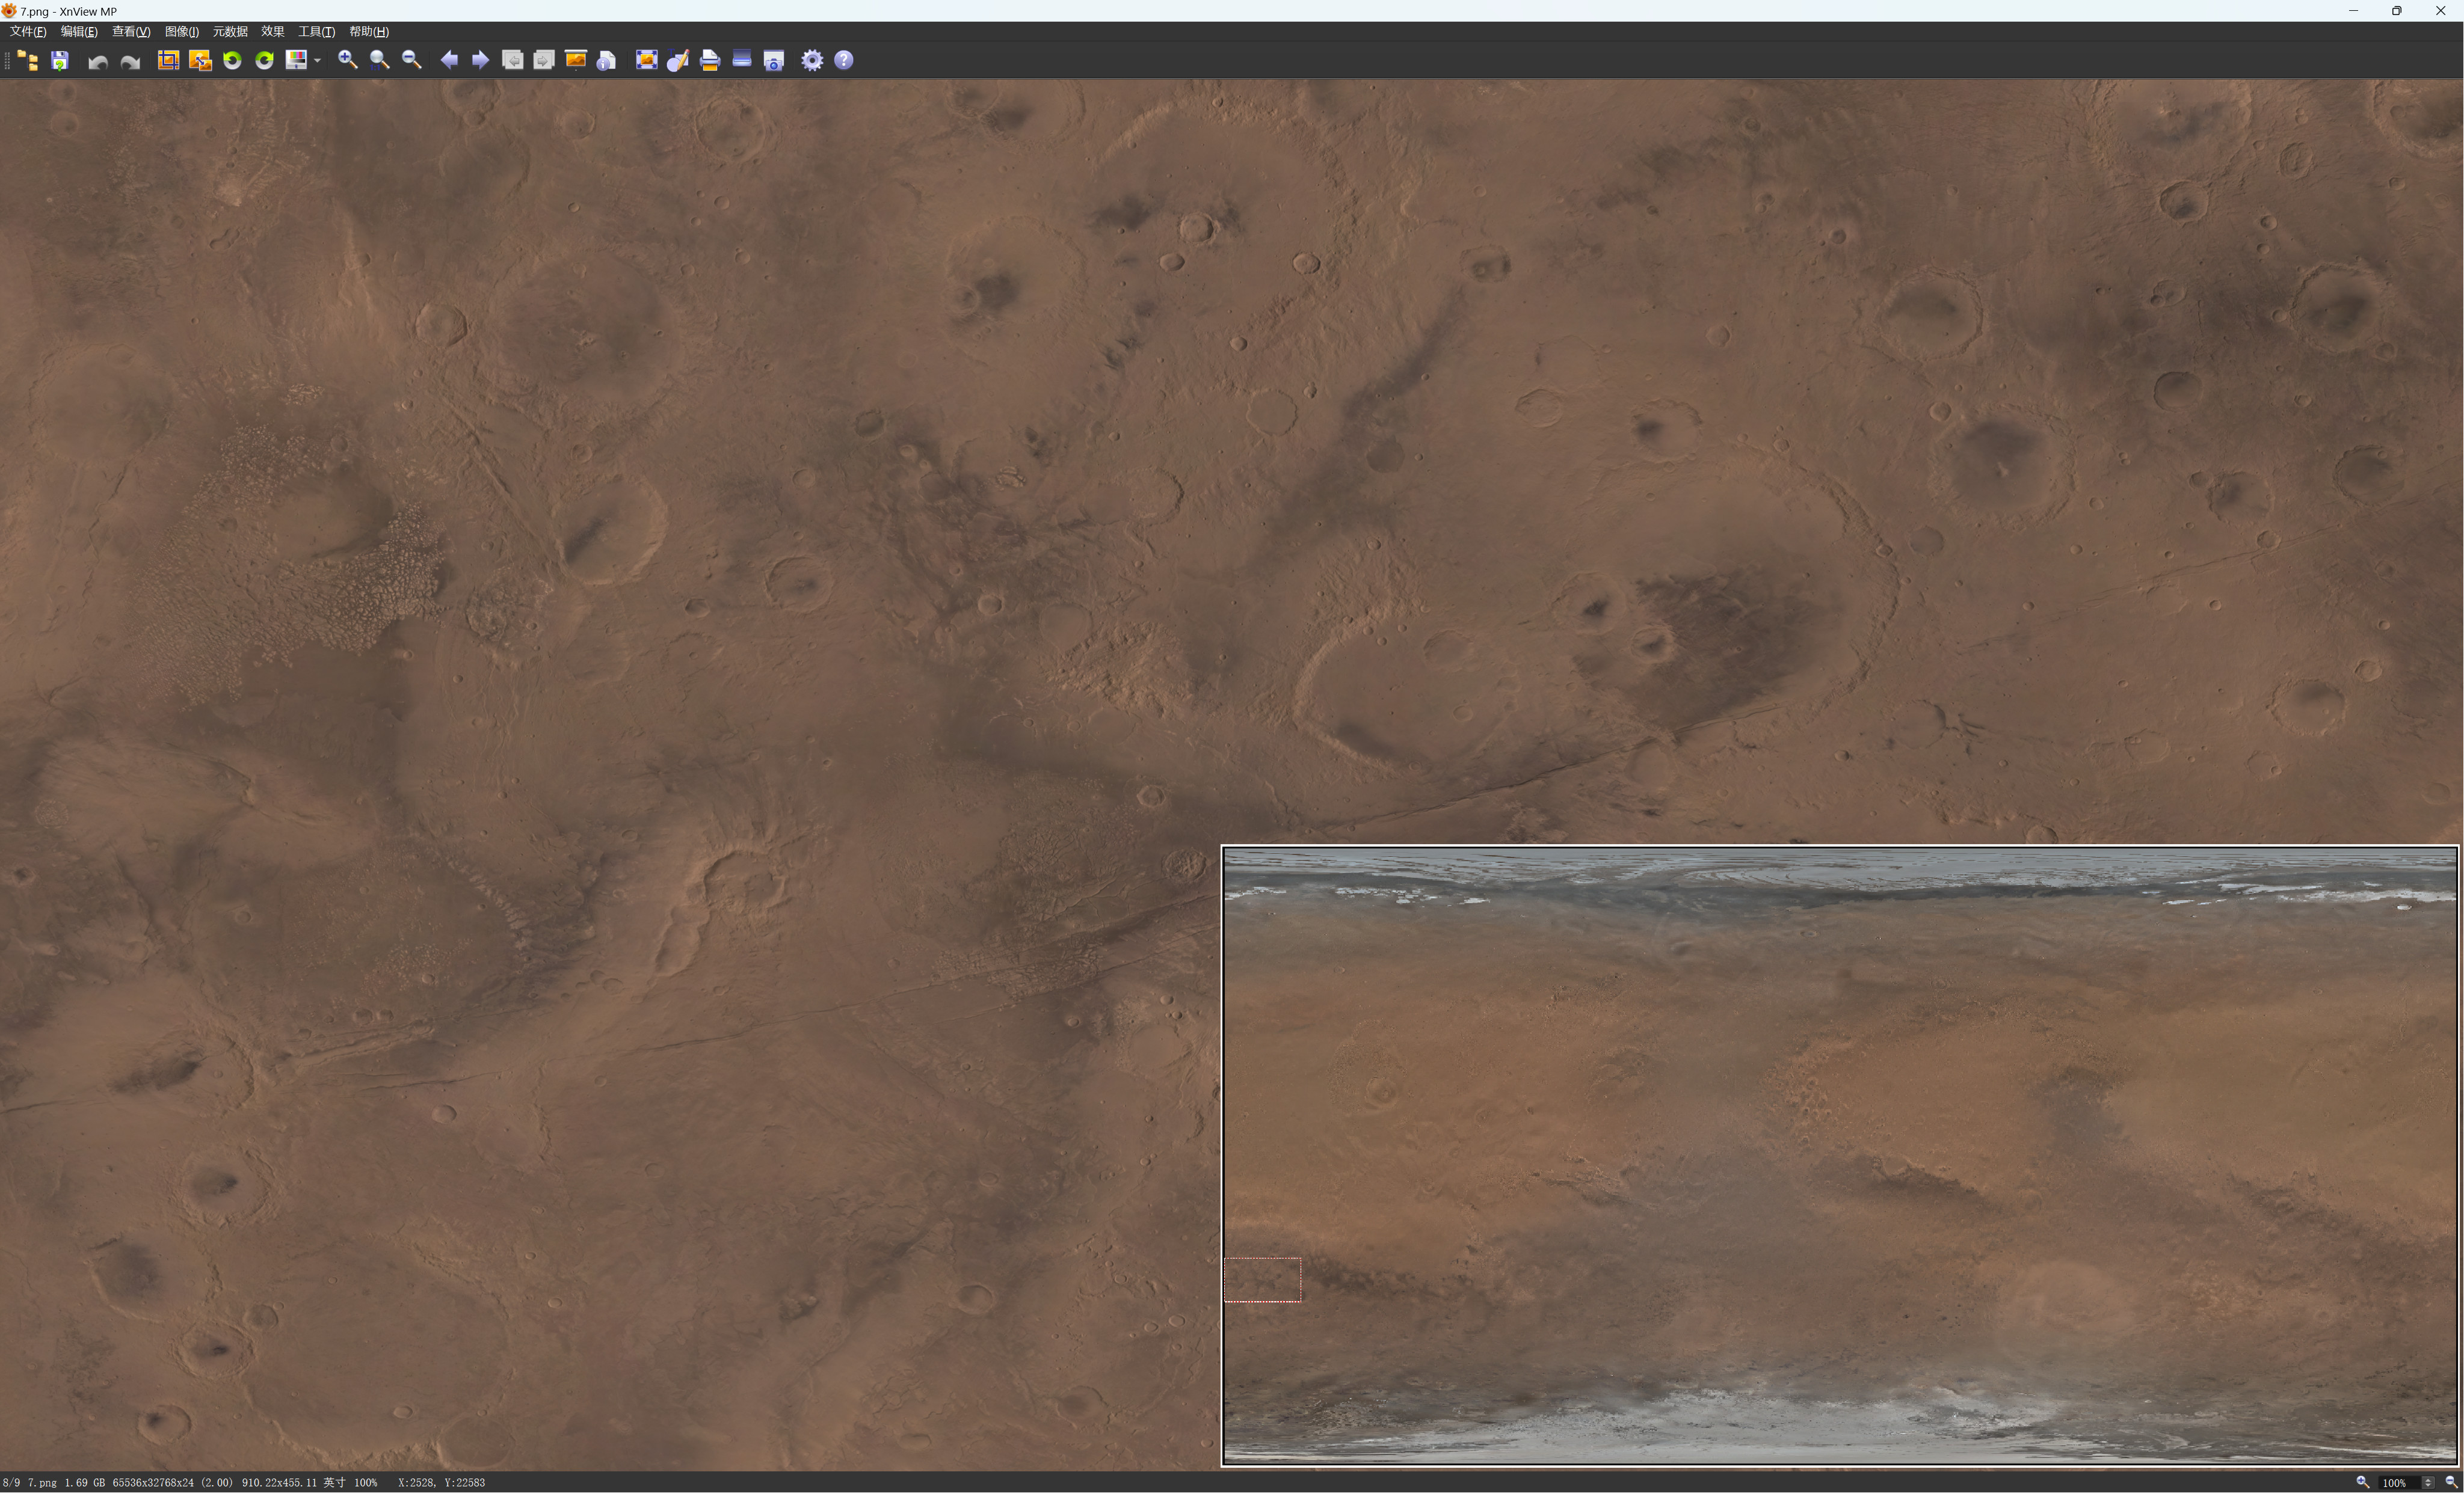Rotate image clockwise
This screenshot has width=2464, height=1493.
(x=264, y=61)
